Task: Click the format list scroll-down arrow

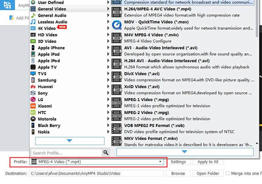Action: tap(257, 144)
